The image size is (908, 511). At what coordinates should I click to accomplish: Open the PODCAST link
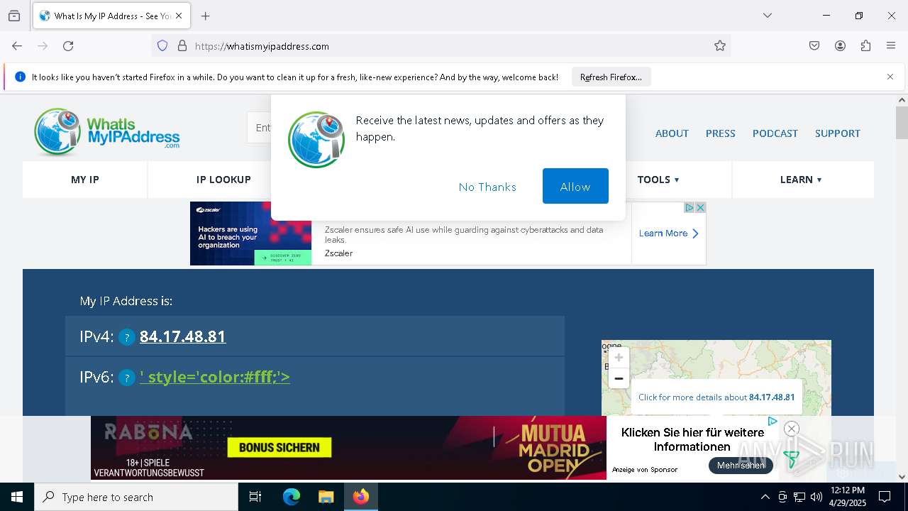[x=775, y=133]
